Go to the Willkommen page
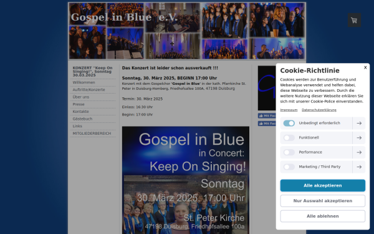374x234 pixels. click(x=93, y=82)
